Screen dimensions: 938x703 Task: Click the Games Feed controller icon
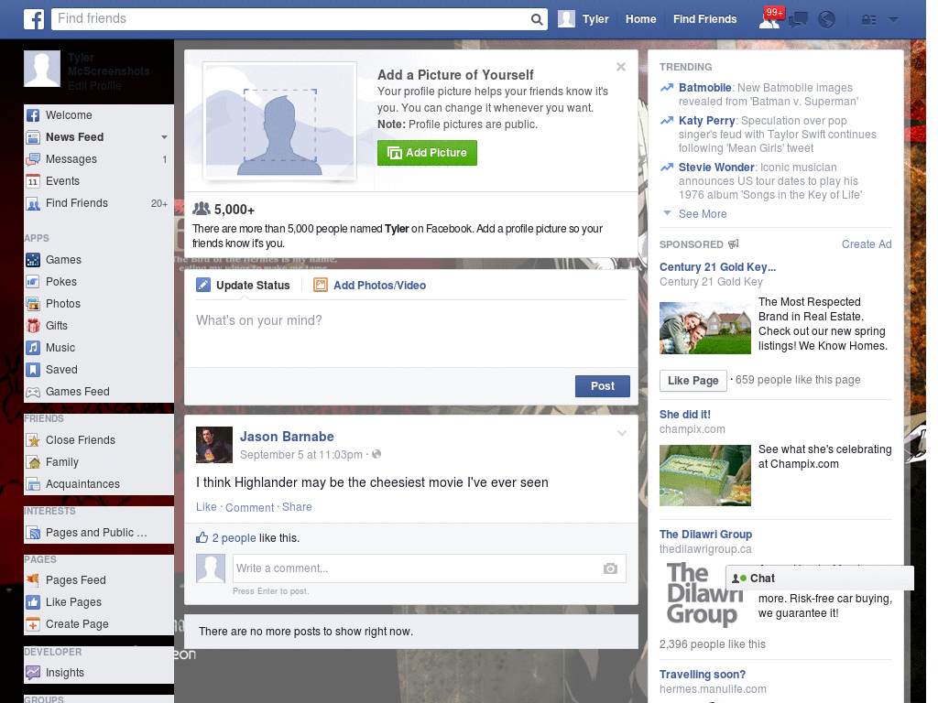tap(33, 392)
